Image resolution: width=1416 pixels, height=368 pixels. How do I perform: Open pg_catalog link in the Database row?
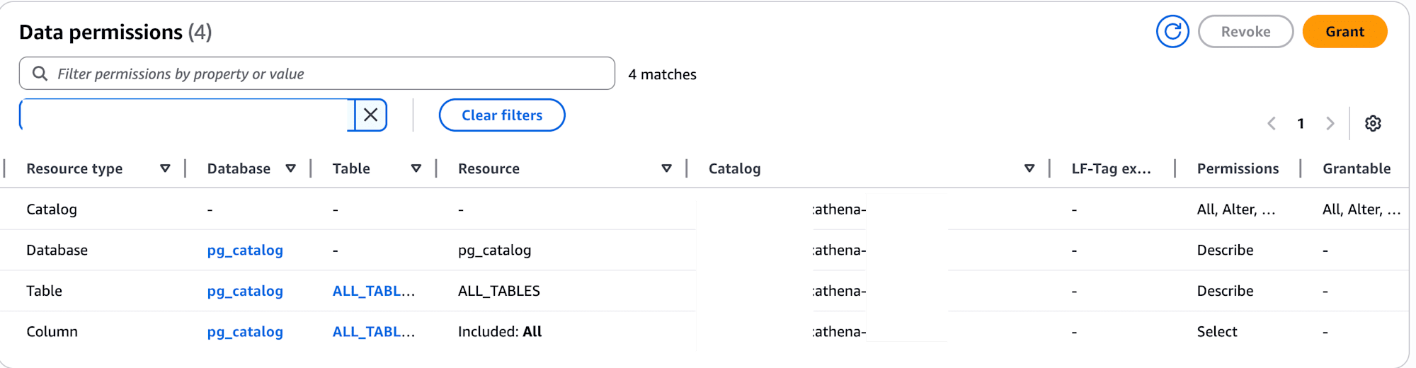(245, 250)
